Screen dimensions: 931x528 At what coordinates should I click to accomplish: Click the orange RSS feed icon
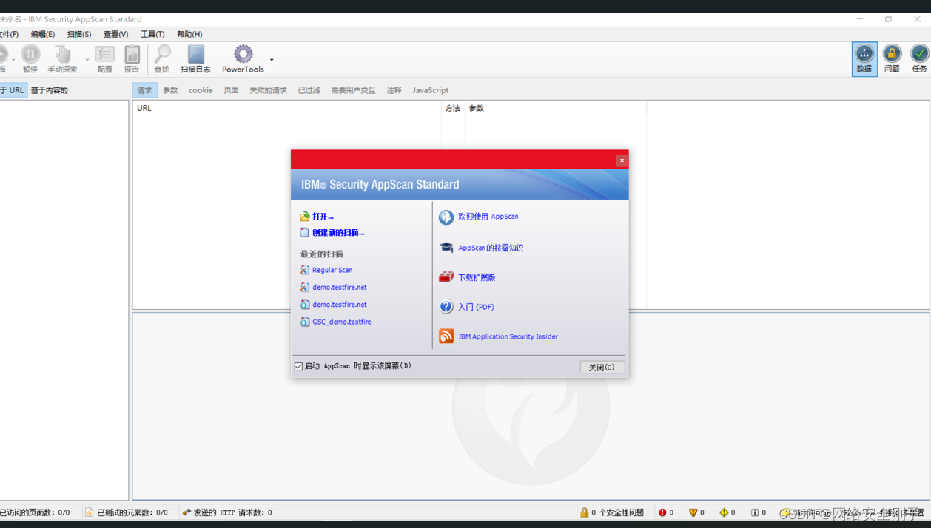pos(446,336)
